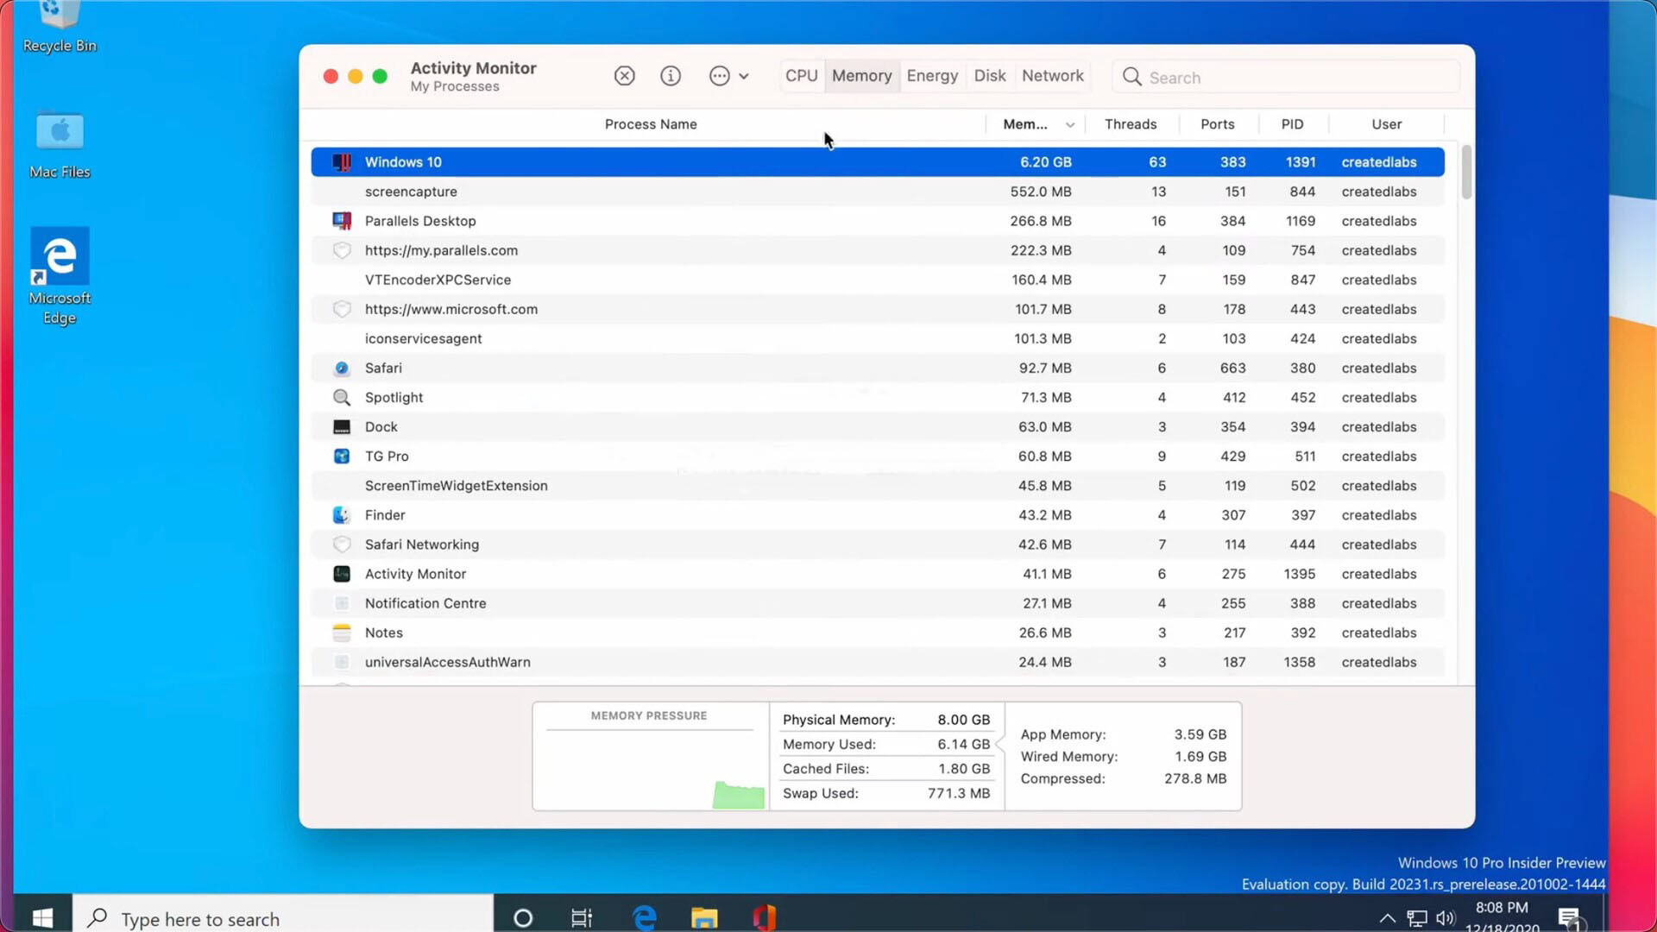Expand hidden icons in the system tray
The image size is (1657, 932).
pos(1388,918)
